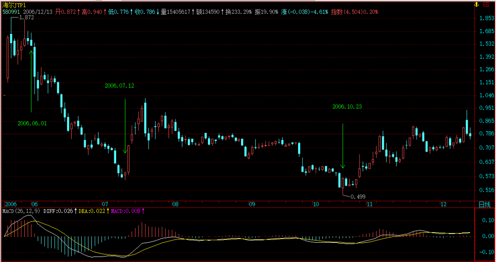Click the DEA:0.022 value

92,211
